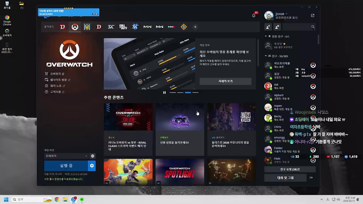Select friend FiNN in the list
This screenshot has height=204, width=363.
(x=290, y=160)
